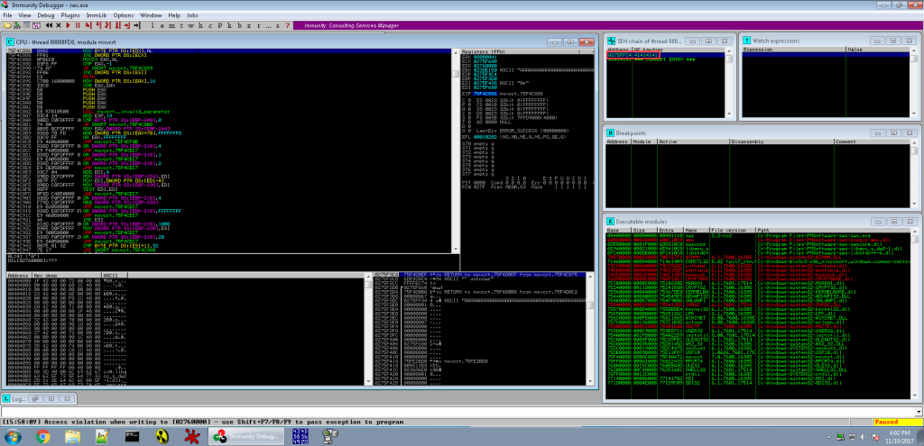This screenshot has width=924, height=446.
Task: Click the Registers (FPU) header bar
Action: (x=527, y=51)
